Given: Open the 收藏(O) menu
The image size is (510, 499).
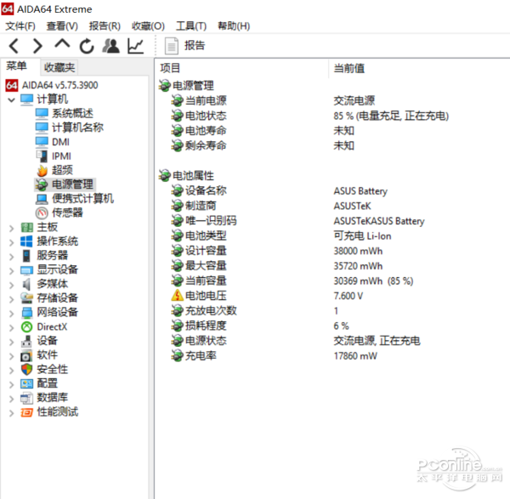Looking at the screenshot, I should coord(148,26).
